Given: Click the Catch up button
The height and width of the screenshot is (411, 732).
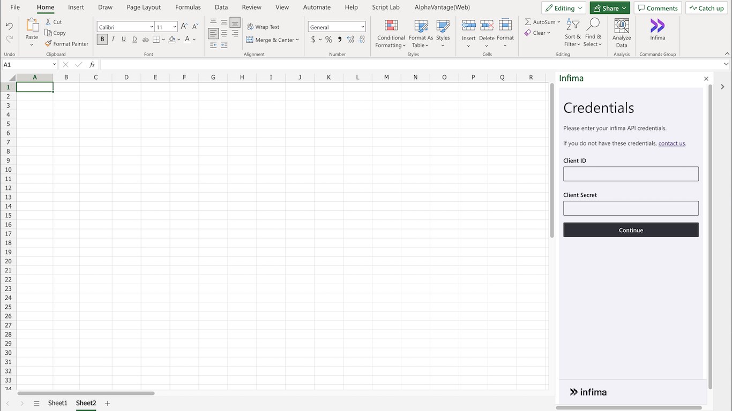Looking at the screenshot, I should click(706, 8).
